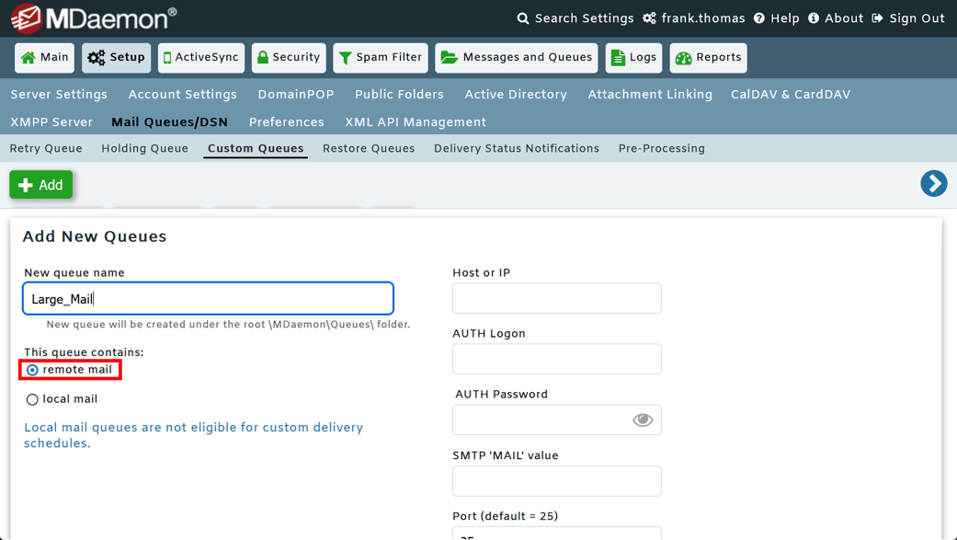Click the Host or IP input field
957x540 pixels.
(x=556, y=298)
